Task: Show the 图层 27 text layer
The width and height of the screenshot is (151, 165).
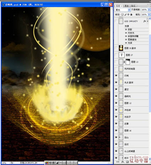Action: [x=116, y=55]
